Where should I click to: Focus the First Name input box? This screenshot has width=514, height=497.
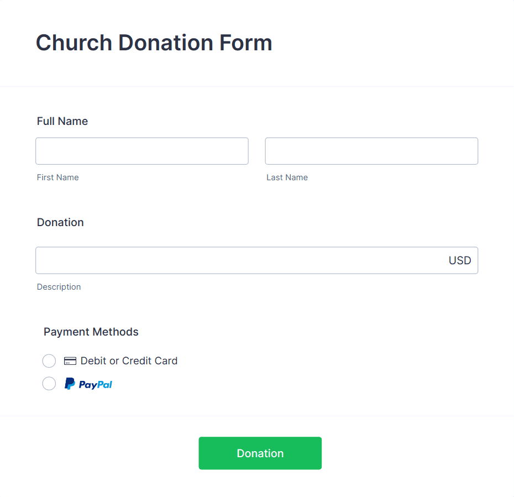click(x=142, y=151)
